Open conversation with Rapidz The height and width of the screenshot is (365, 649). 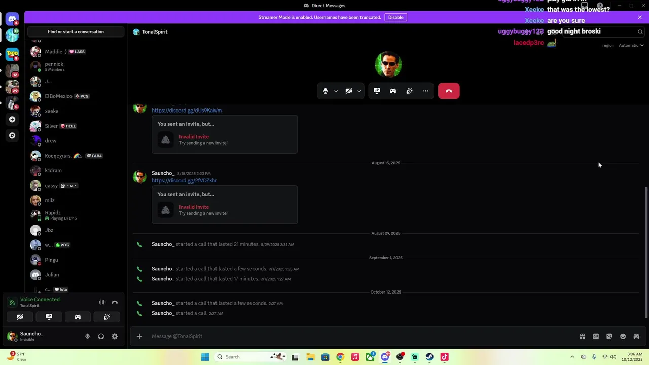coord(76,215)
